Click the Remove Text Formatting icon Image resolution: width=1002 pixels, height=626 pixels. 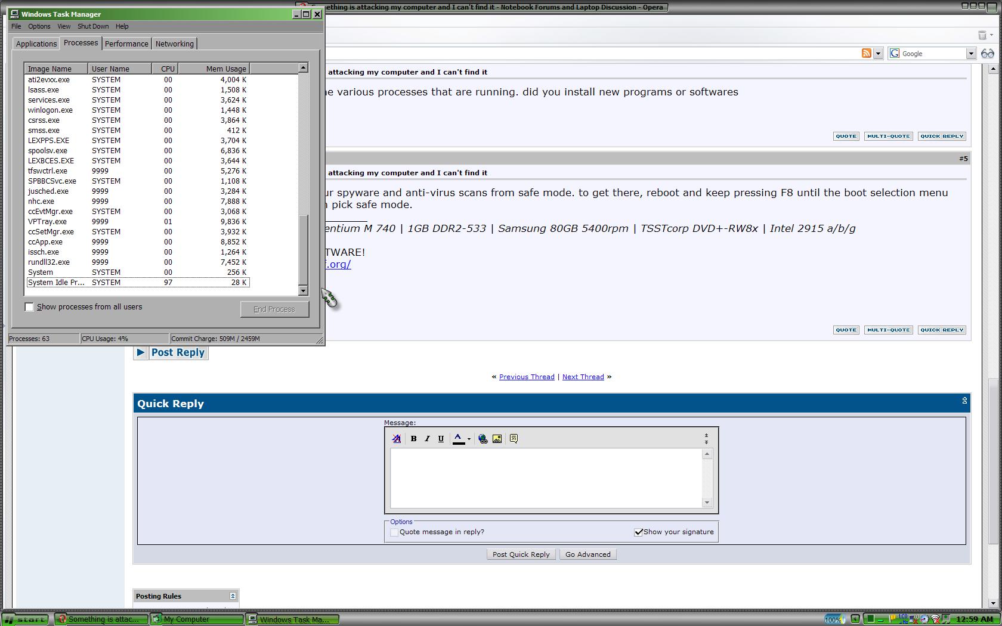click(x=396, y=439)
